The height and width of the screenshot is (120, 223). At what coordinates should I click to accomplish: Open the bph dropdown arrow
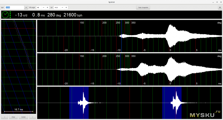26,8
